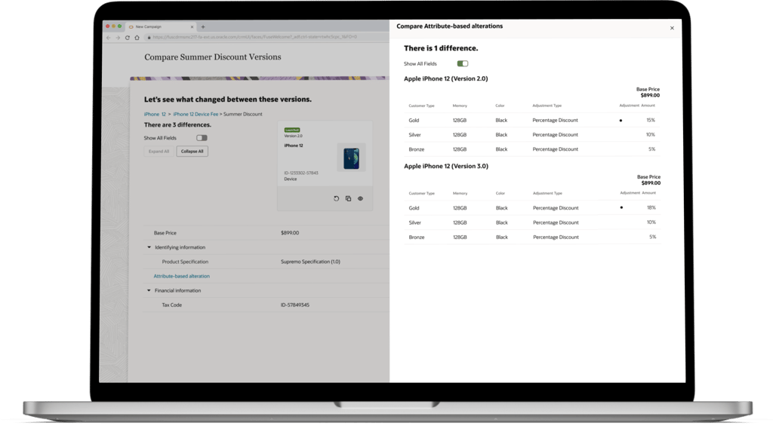Click Customer Type column header in Version 2.0
The height and width of the screenshot is (429, 773).
tap(421, 106)
